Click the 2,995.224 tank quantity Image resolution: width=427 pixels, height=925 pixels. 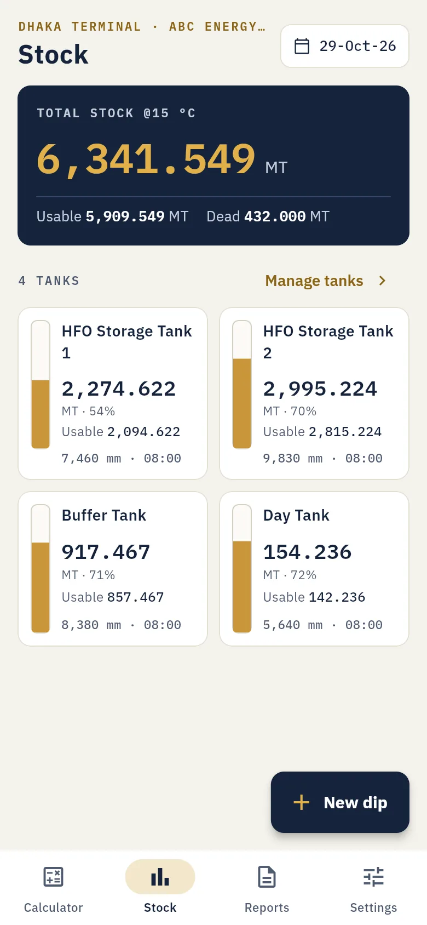tap(320, 389)
